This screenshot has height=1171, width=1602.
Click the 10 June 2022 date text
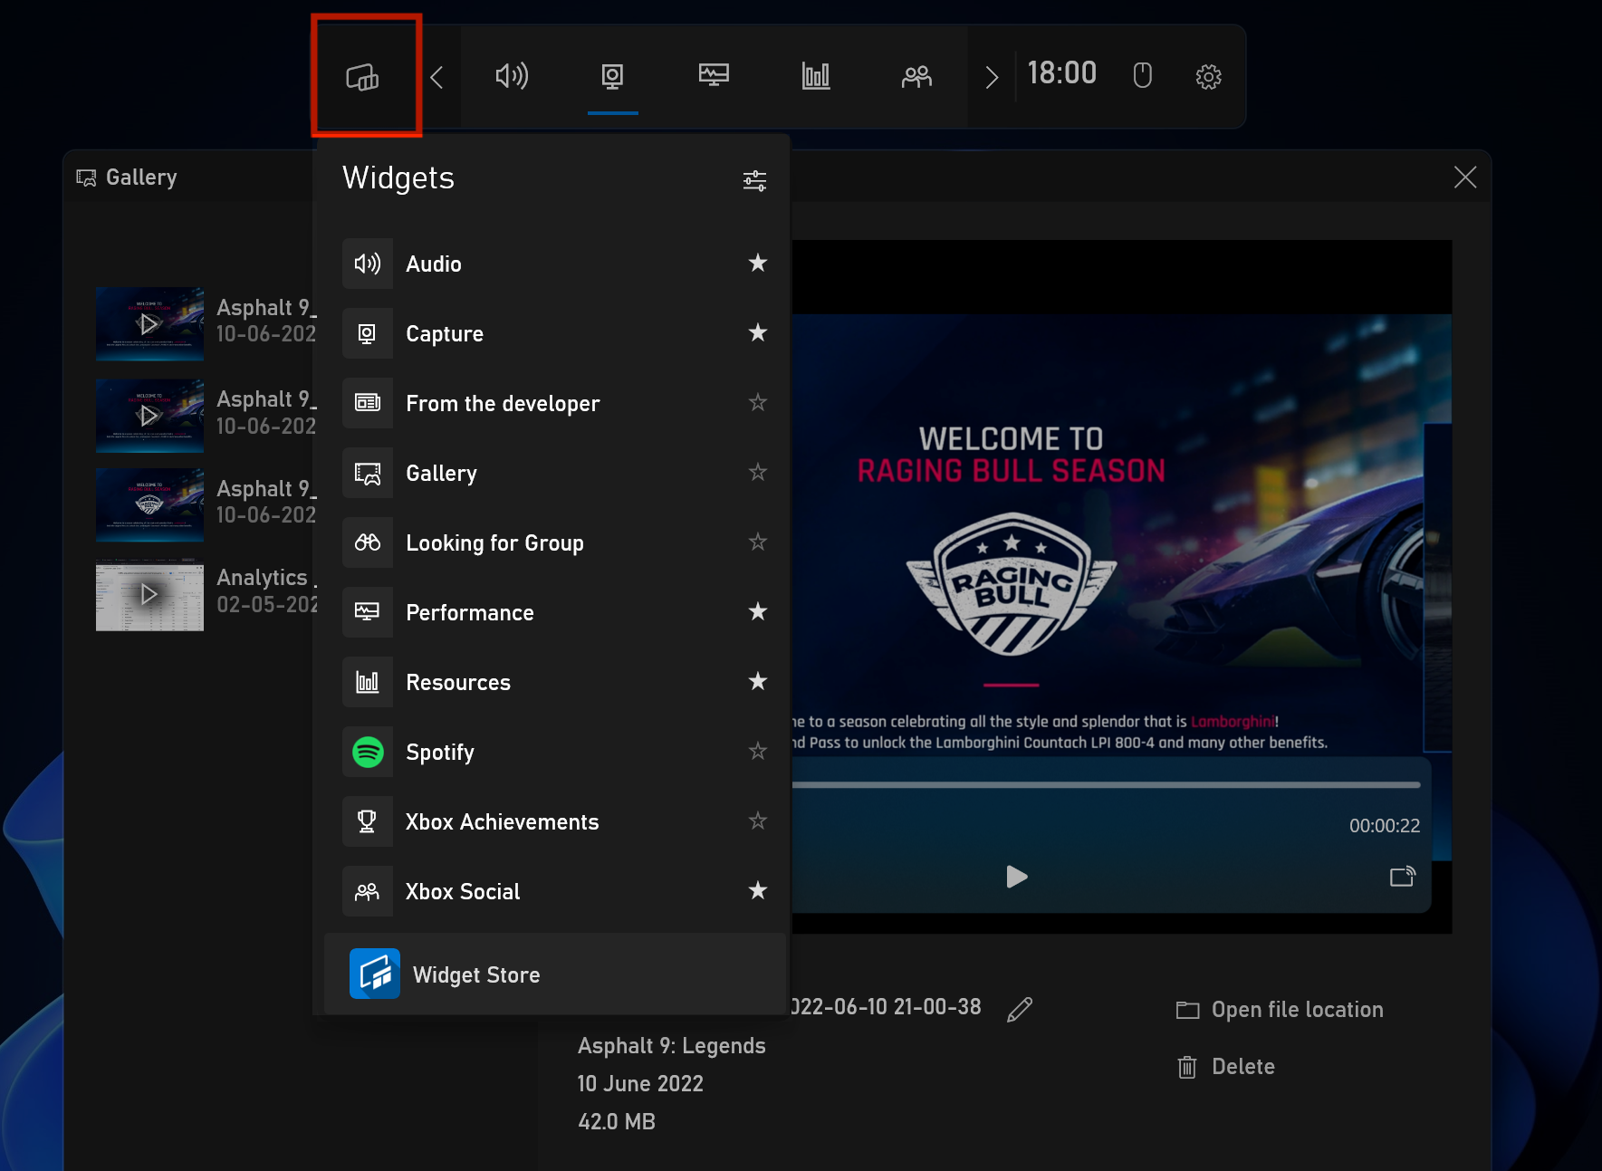coord(640,1084)
